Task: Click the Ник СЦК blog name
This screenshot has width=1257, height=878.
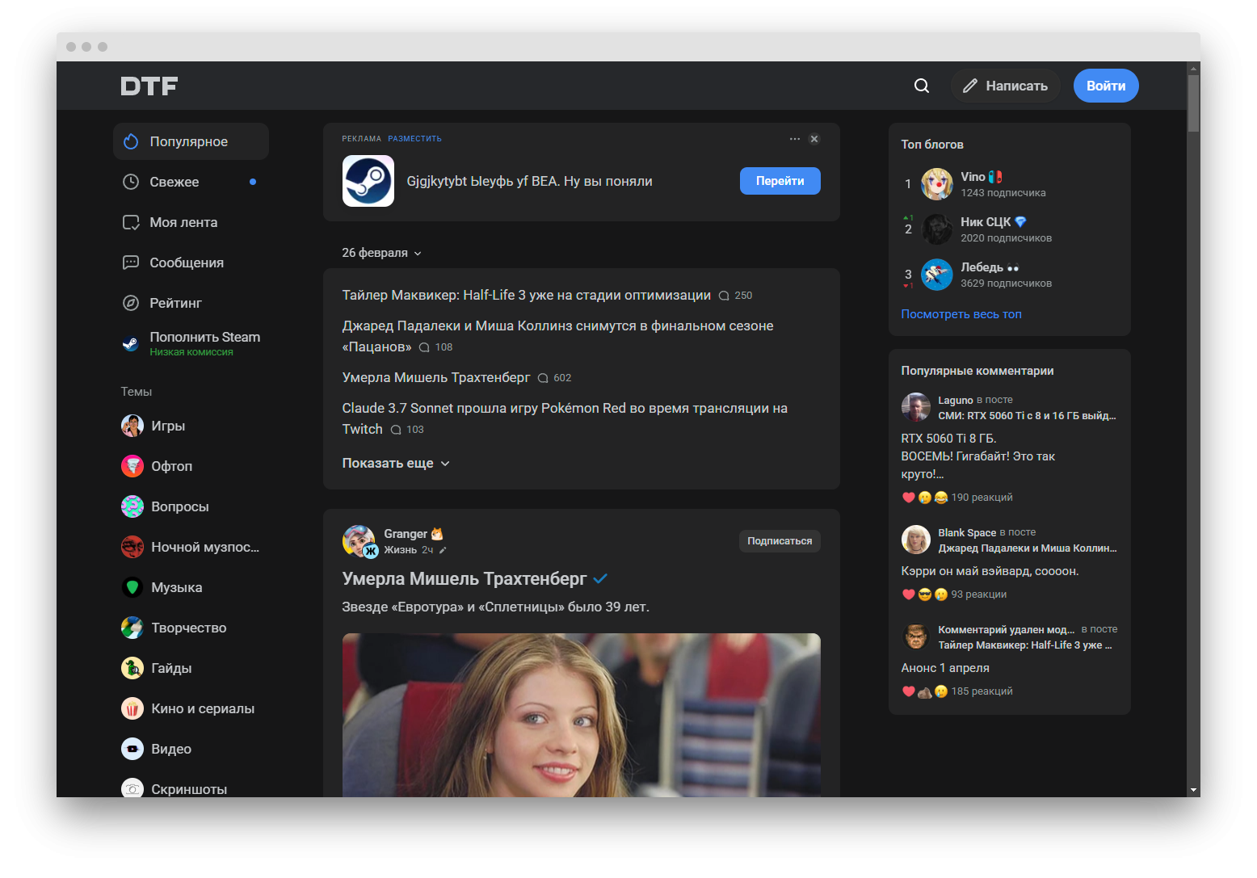Action: (986, 222)
